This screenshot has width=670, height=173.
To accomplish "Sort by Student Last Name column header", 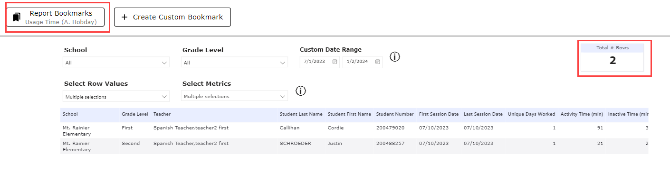I will pyautogui.click(x=301, y=114).
